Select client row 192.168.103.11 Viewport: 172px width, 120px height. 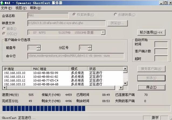(x=63, y=77)
